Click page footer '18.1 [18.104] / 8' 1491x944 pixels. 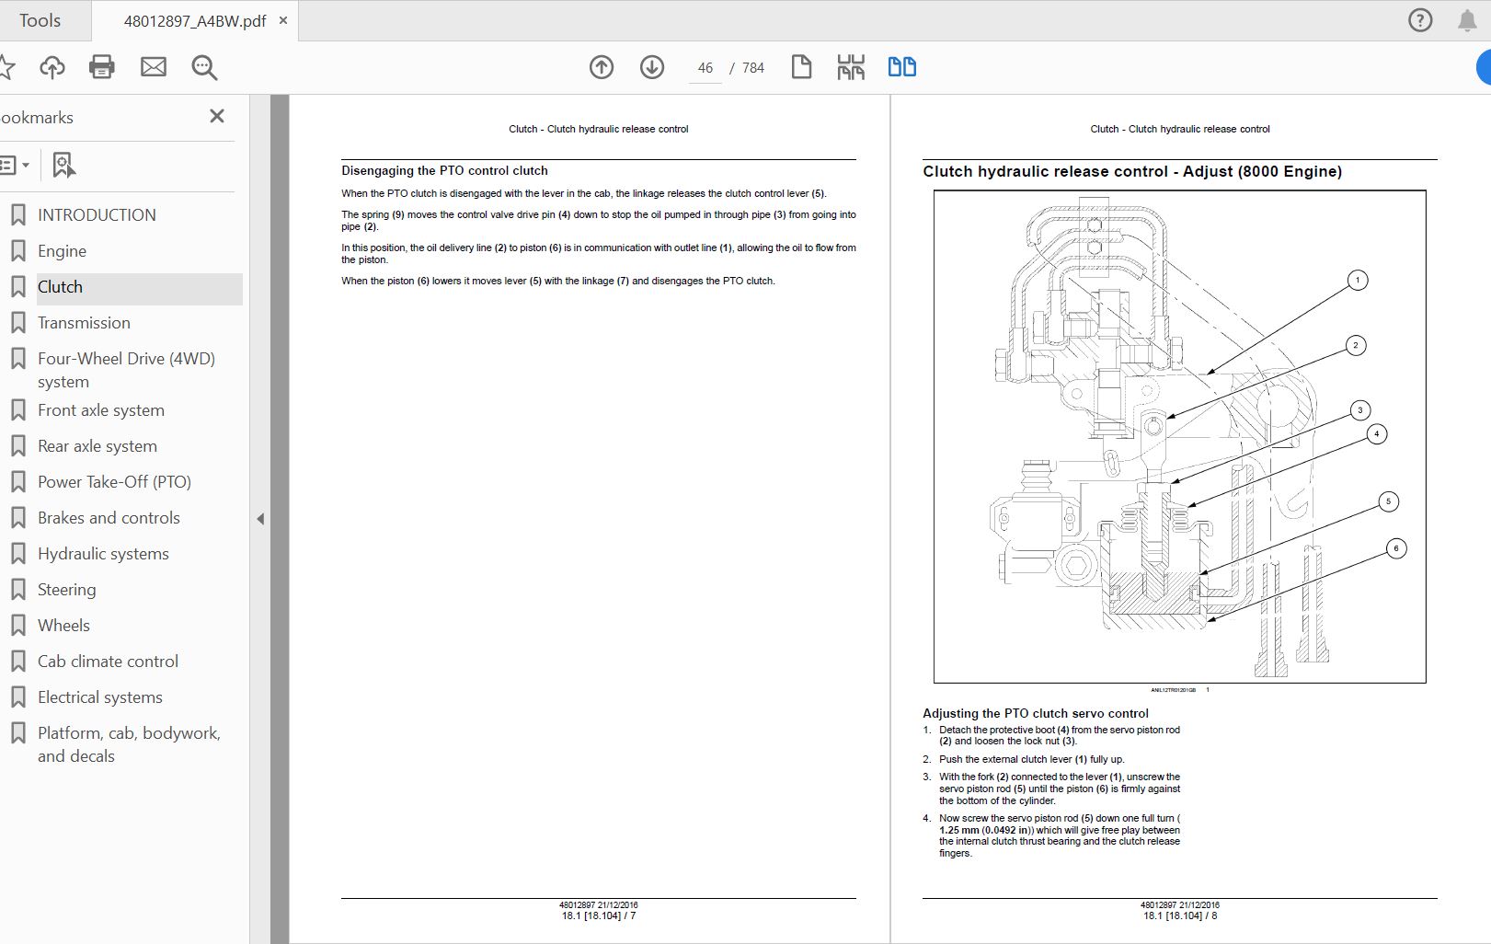coord(1180,916)
